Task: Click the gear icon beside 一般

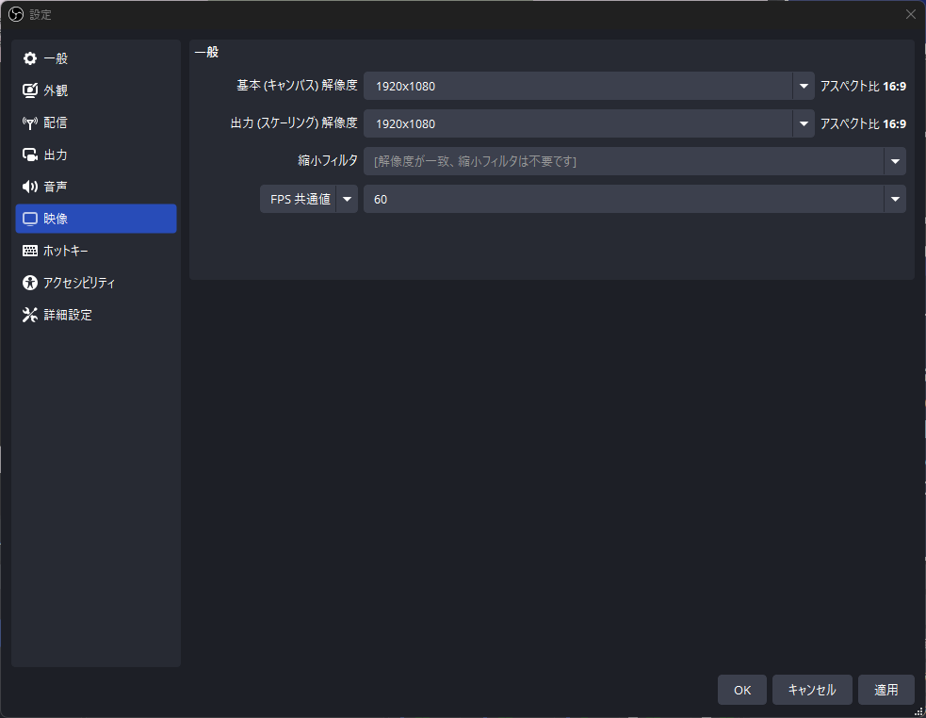Action: tap(29, 58)
